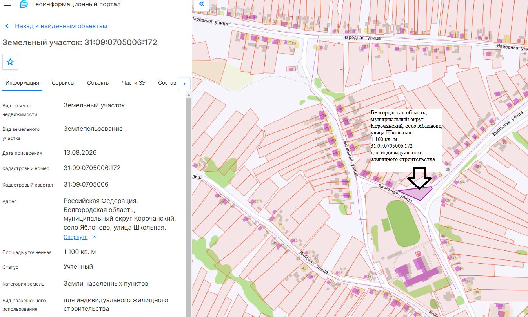Open the Состав tab
Image resolution: width=528 pixels, height=317 pixels.
tap(167, 83)
